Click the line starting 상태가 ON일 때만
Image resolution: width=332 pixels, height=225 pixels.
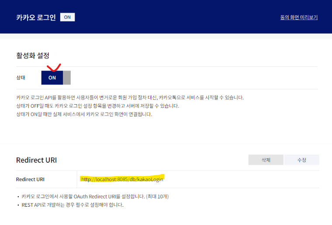[x=84, y=114]
